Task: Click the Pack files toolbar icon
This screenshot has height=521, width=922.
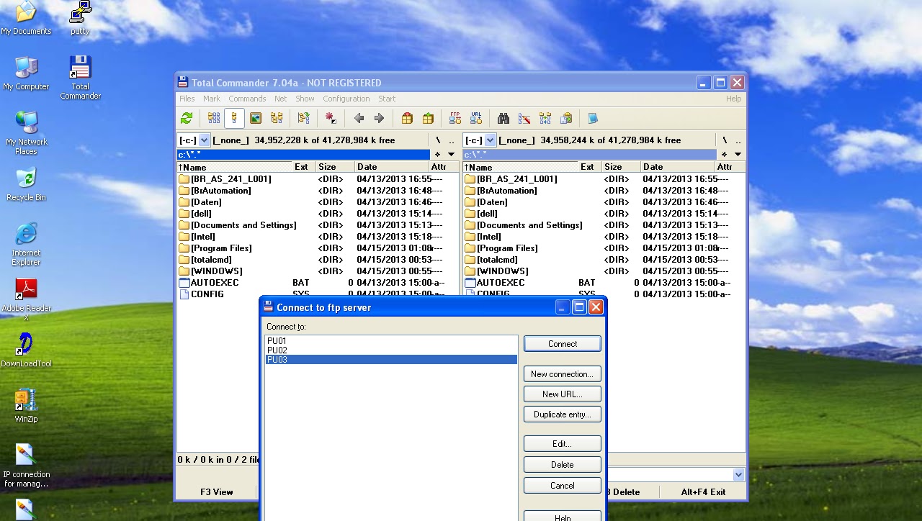Action: (408, 118)
